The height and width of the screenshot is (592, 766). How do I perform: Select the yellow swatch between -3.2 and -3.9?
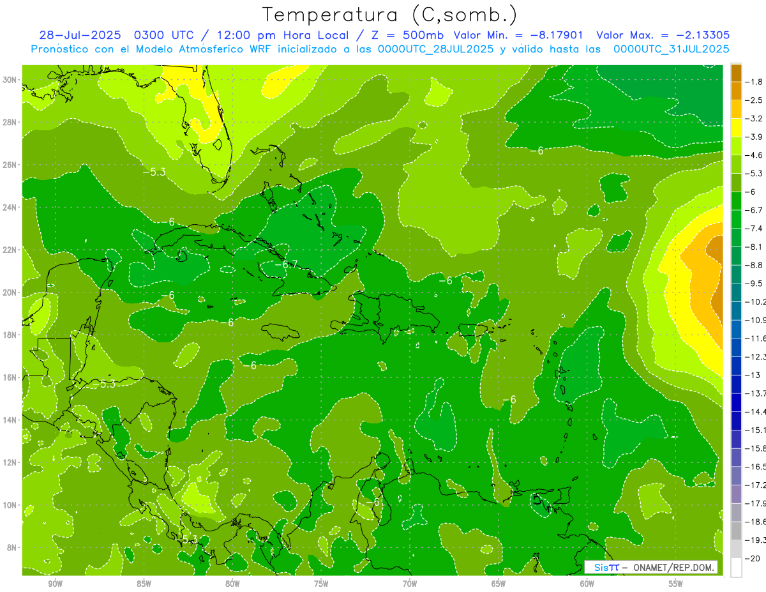point(736,128)
